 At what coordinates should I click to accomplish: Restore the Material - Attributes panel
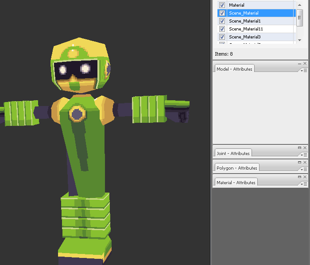[299, 177]
